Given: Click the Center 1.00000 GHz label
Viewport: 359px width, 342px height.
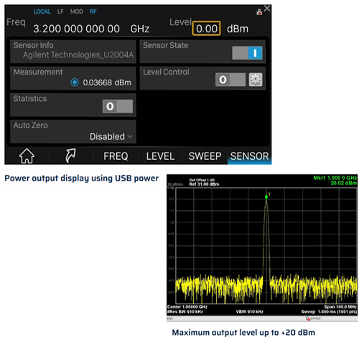Looking at the screenshot, I should tap(187, 307).
